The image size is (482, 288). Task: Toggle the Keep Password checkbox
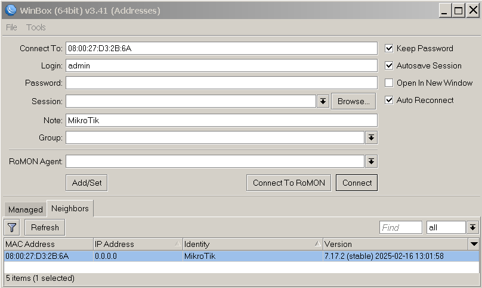389,48
